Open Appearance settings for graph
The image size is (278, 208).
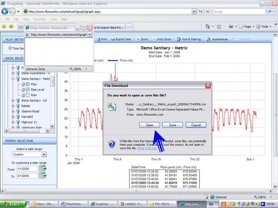[x=217, y=39]
